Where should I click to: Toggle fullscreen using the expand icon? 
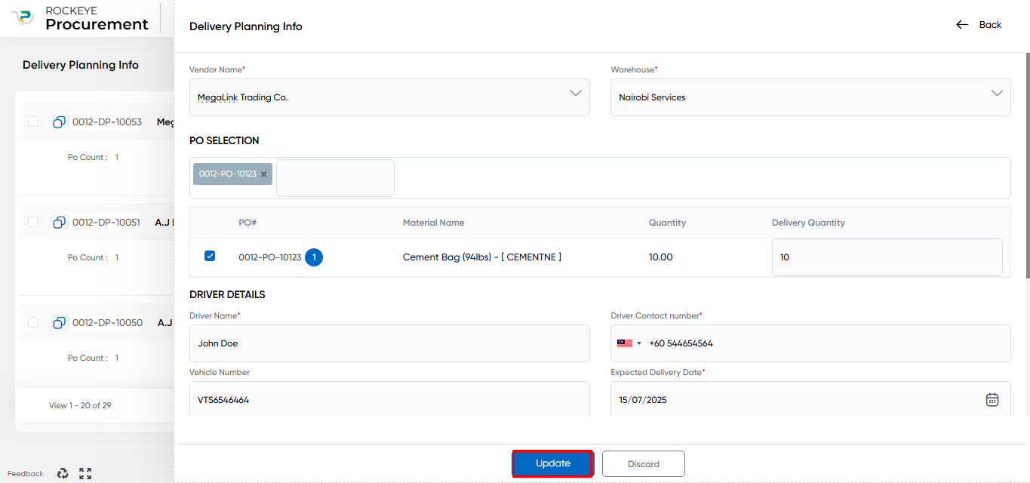[x=85, y=473]
